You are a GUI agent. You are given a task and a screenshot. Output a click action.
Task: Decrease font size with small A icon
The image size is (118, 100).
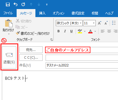click(x=106, y=23)
